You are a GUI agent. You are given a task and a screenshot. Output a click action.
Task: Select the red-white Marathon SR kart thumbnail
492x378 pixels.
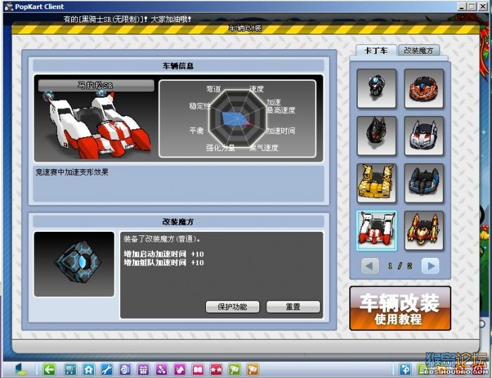coord(377,230)
